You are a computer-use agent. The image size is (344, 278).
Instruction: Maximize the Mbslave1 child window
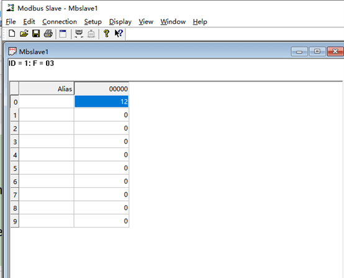tap(317, 52)
